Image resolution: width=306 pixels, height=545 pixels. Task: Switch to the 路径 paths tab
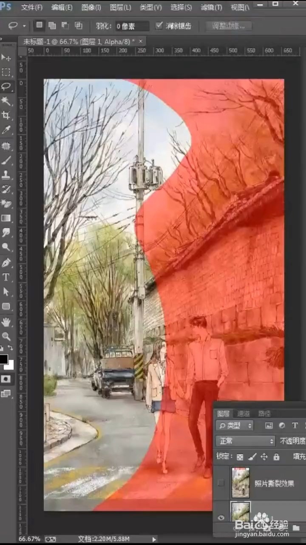pos(264,413)
